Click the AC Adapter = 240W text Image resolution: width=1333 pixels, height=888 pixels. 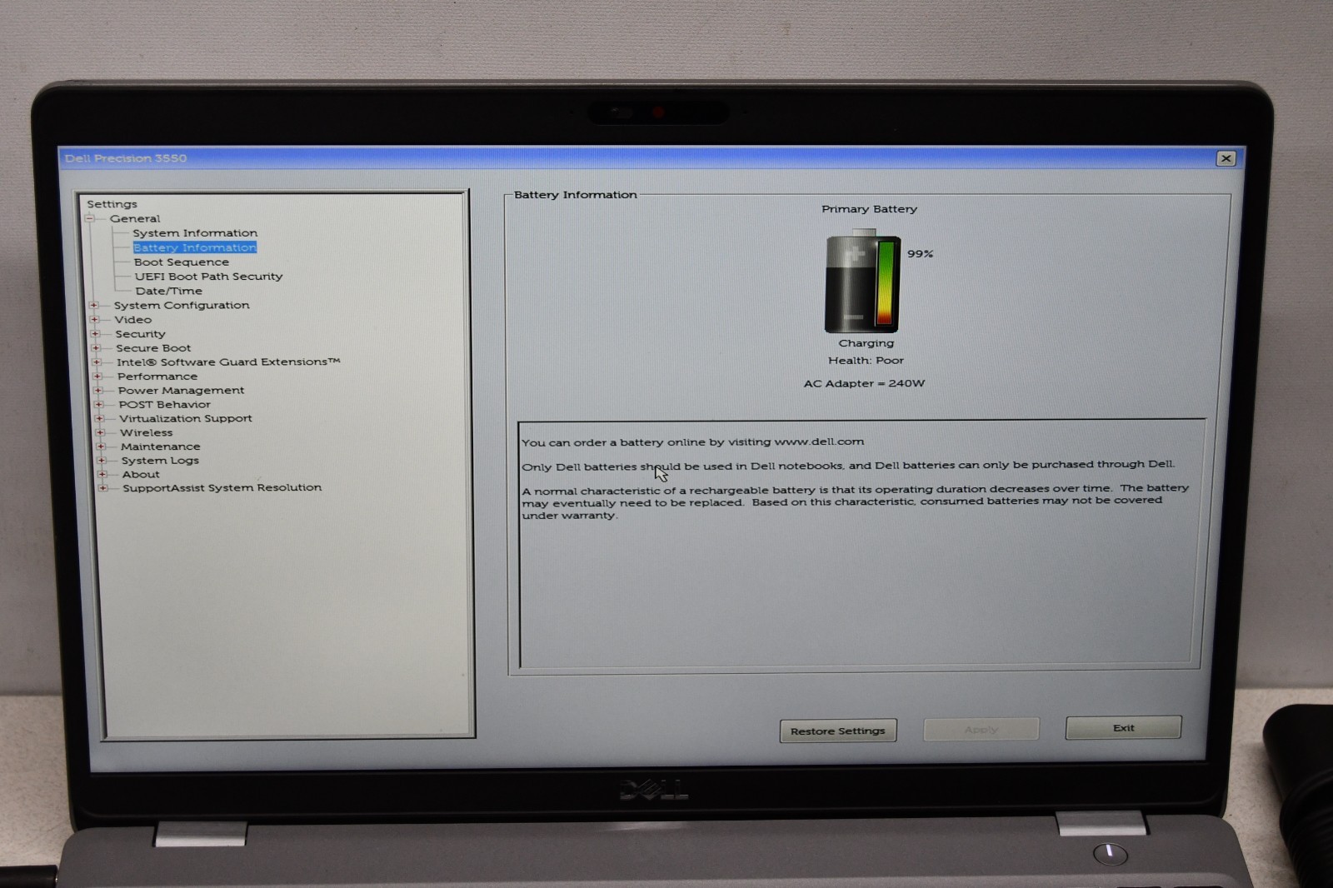click(x=864, y=383)
